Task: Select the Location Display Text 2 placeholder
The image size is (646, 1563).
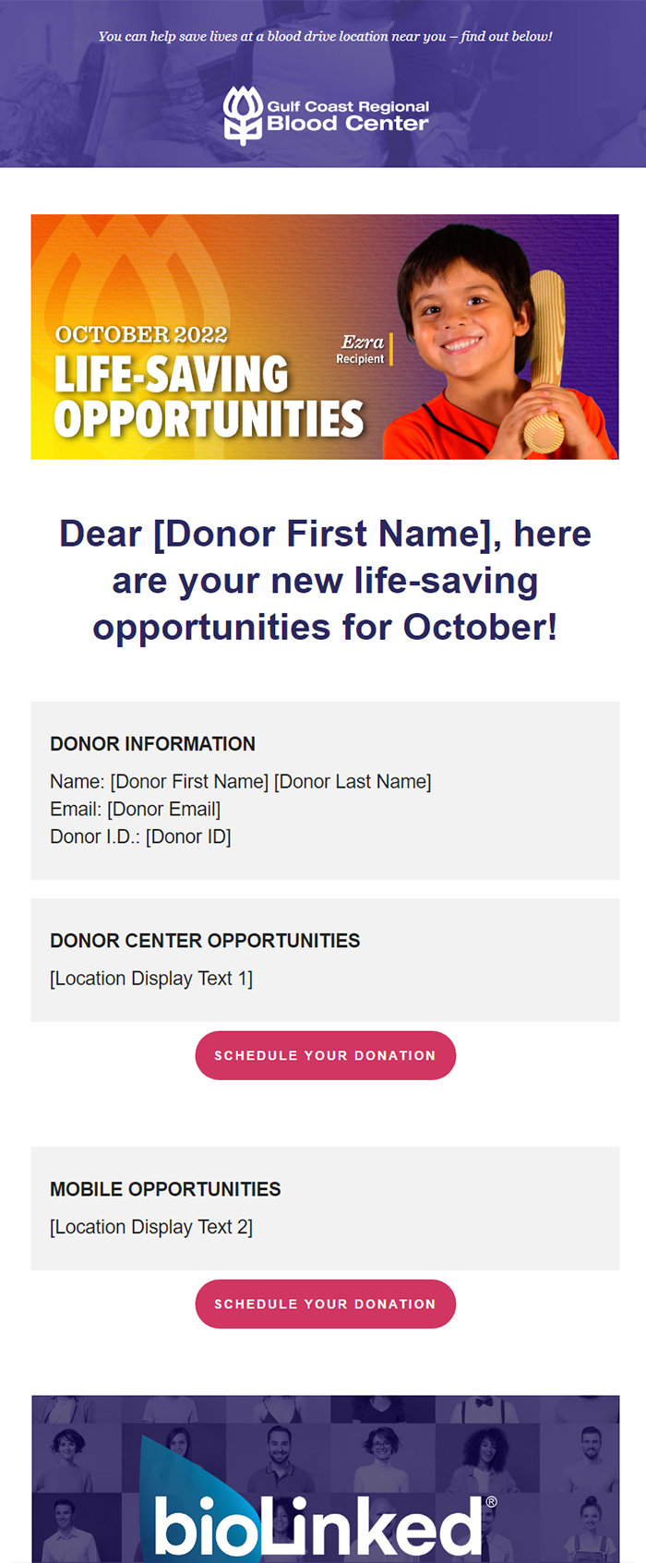Action: click(151, 1227)
